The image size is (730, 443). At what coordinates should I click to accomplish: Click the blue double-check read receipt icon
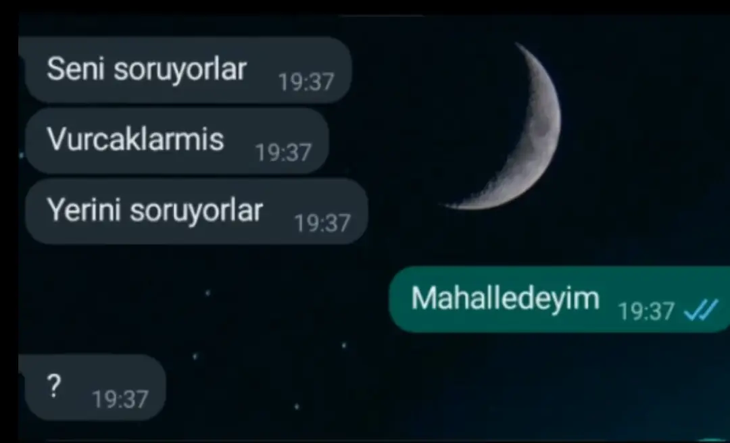coord(701,311)
